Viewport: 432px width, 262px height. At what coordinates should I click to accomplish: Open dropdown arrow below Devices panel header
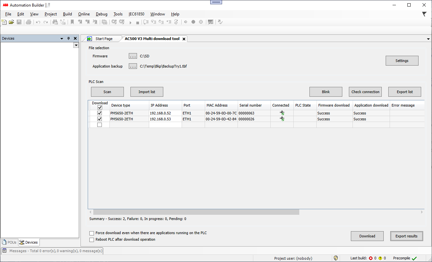[76, 45]
